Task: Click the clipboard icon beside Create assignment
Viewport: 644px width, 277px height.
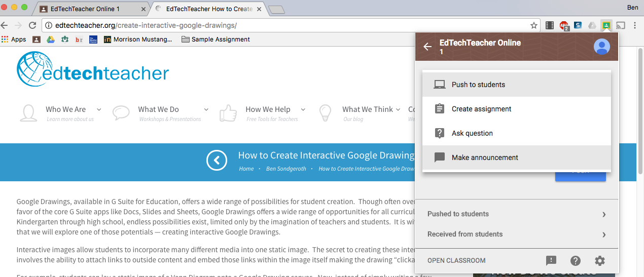Action: tap(440, 109)
